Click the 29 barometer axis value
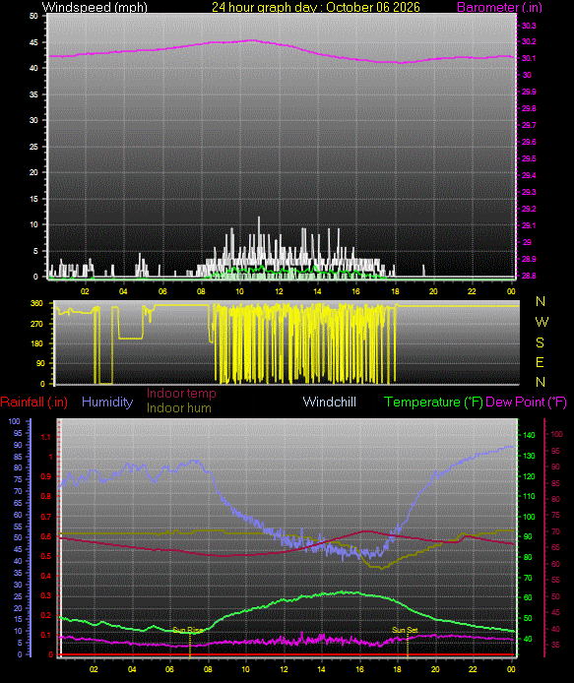The width and height of the screenshot is (574, 683). click(x=527, y=242)
